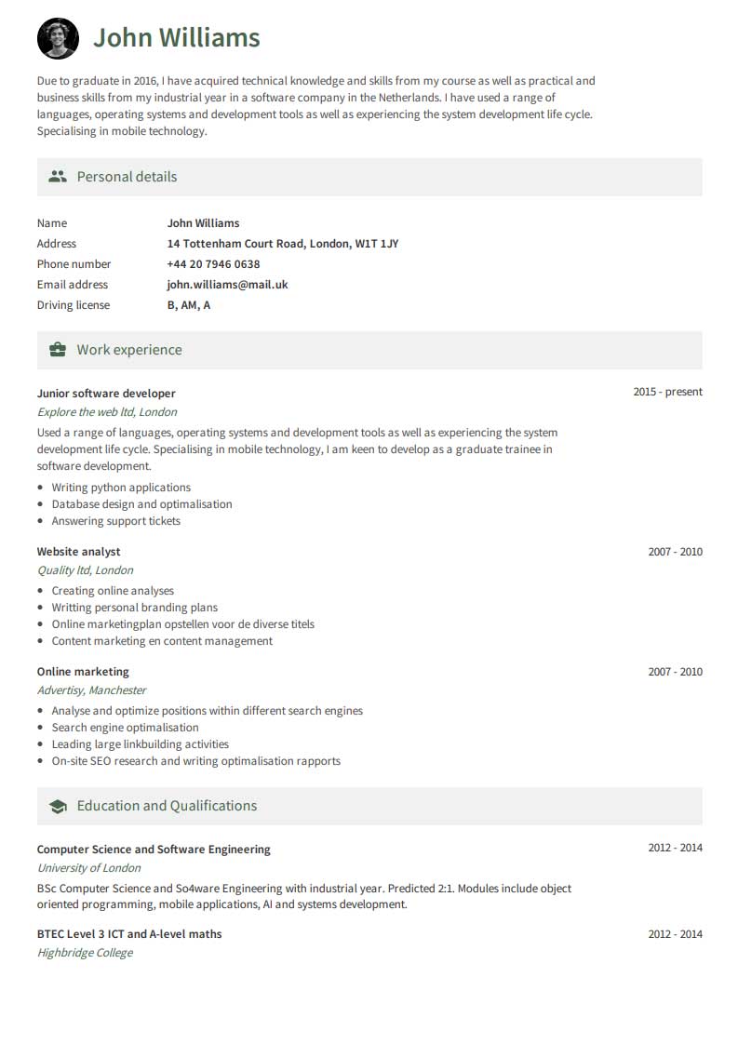Click the Education graduation cap icon
The image size is (738, 1044).
(58, 807)
